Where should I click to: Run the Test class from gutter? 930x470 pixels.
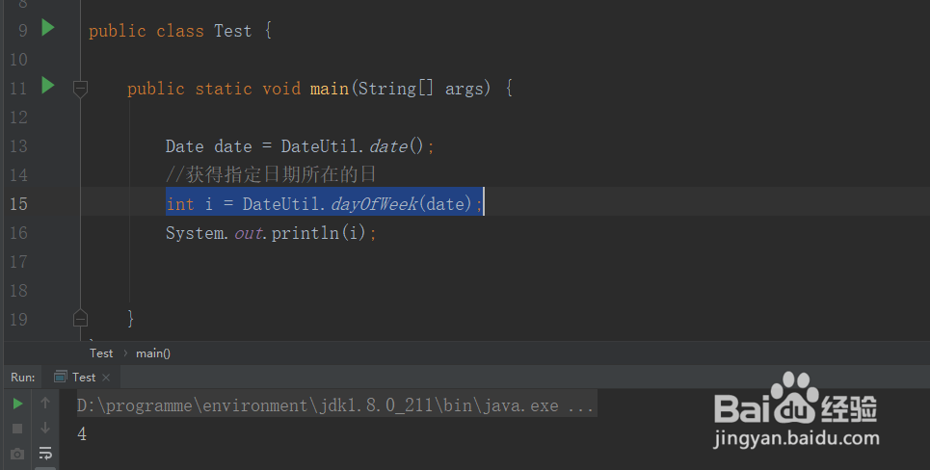pos(48,29)
